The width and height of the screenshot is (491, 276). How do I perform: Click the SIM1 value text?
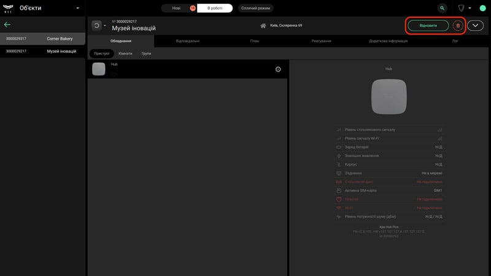pos(438,191)
